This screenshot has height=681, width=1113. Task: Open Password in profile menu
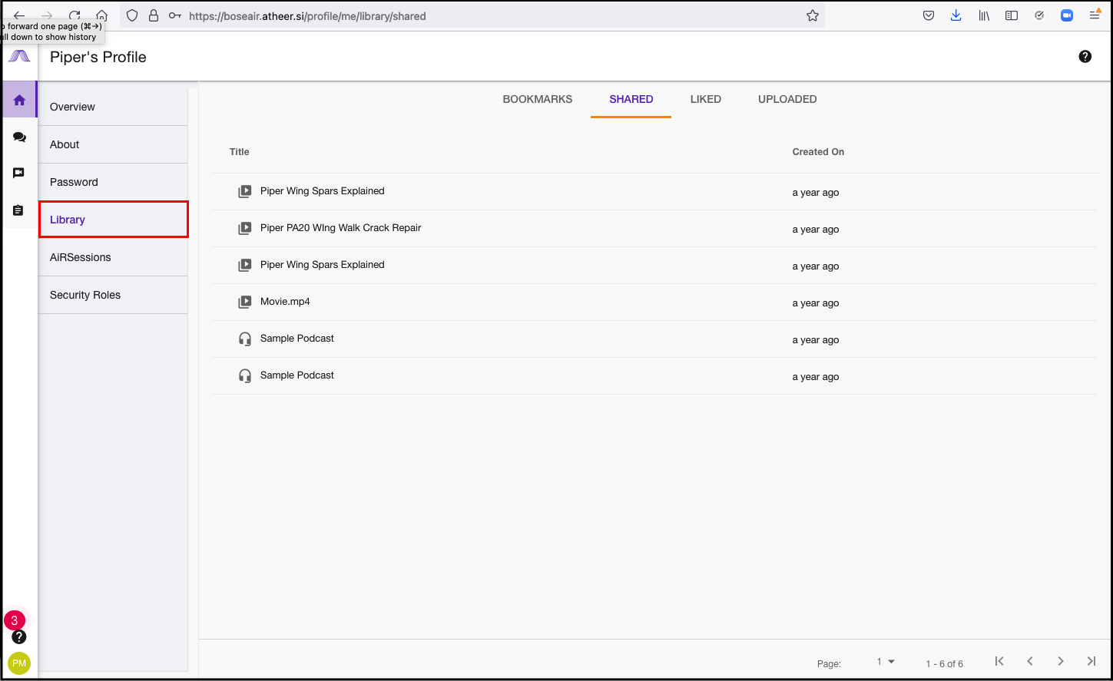click(113, 182)
